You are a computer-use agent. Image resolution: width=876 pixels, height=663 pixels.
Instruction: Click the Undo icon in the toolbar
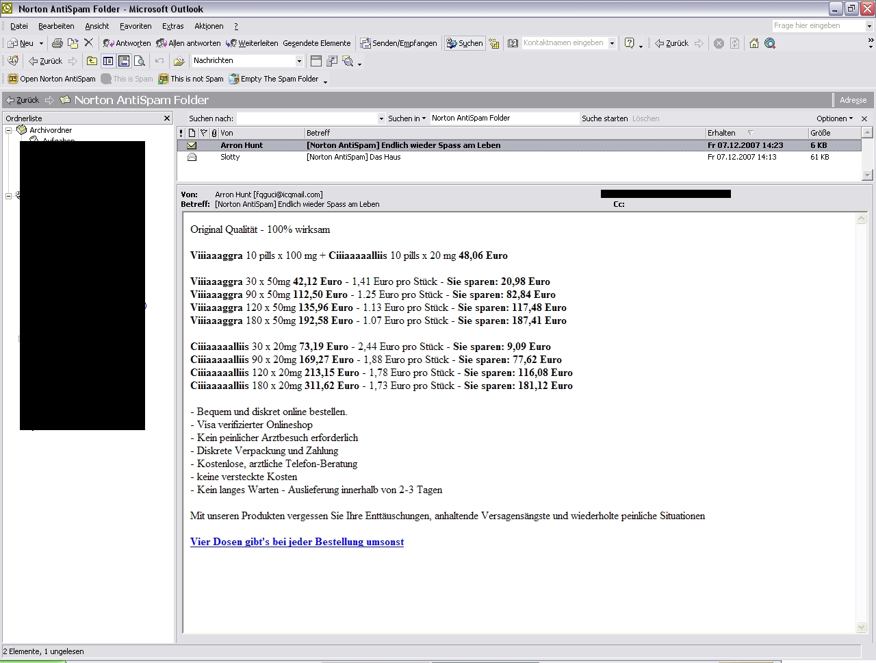pyautogui.click(x=159, y=61)
